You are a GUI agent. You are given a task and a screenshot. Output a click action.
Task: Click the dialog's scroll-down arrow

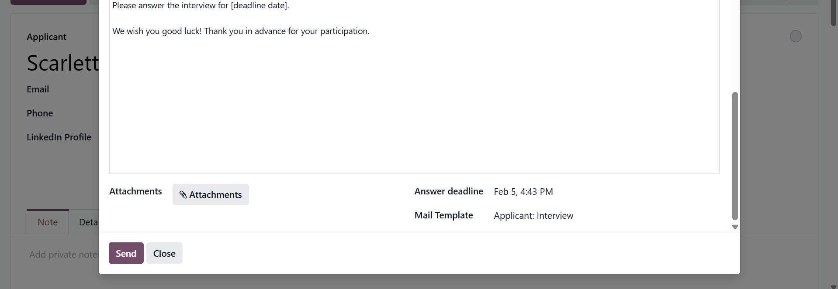[x=735, y=227]
